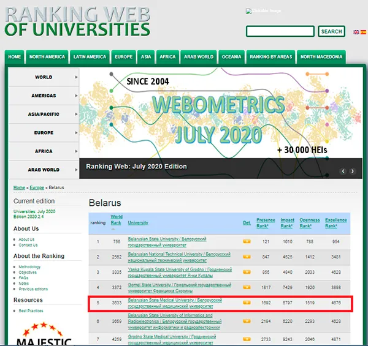Open the Notes link
The height and width of the screenshot is (346, 368).
point(24,284)
